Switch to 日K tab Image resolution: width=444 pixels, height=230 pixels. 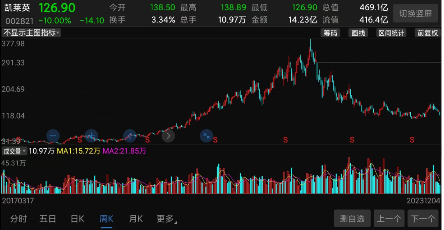pyautogui.click(x=77, y=218)
